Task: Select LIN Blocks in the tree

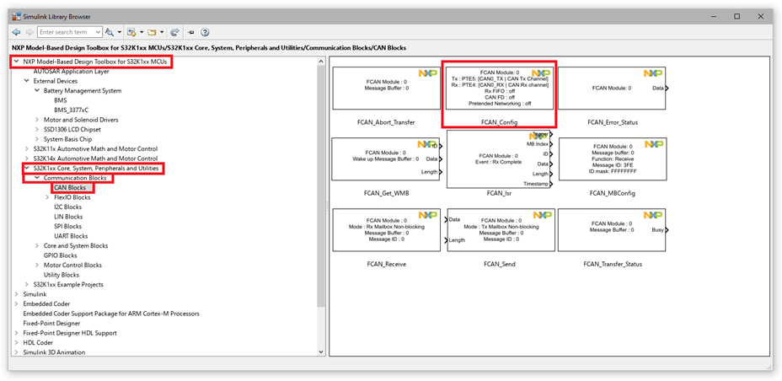Action: (x=68, y=217)
